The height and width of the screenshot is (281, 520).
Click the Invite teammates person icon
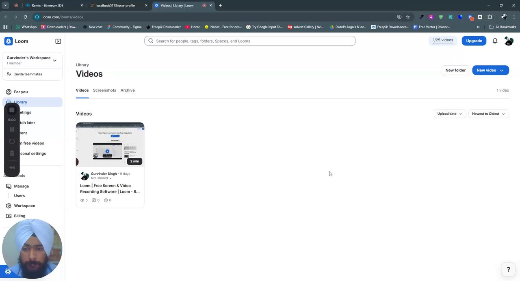click(x=9, y=74)
